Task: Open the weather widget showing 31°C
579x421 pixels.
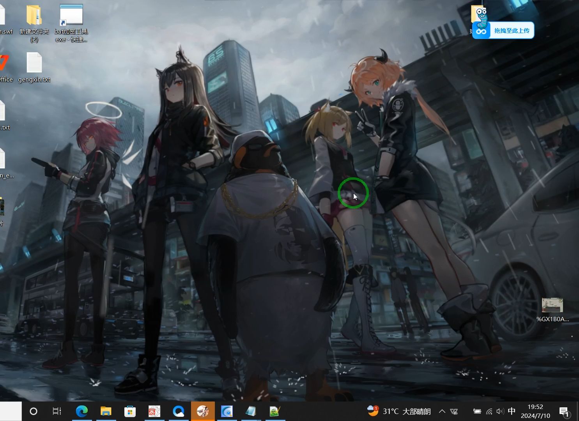Action: [399, 411]
